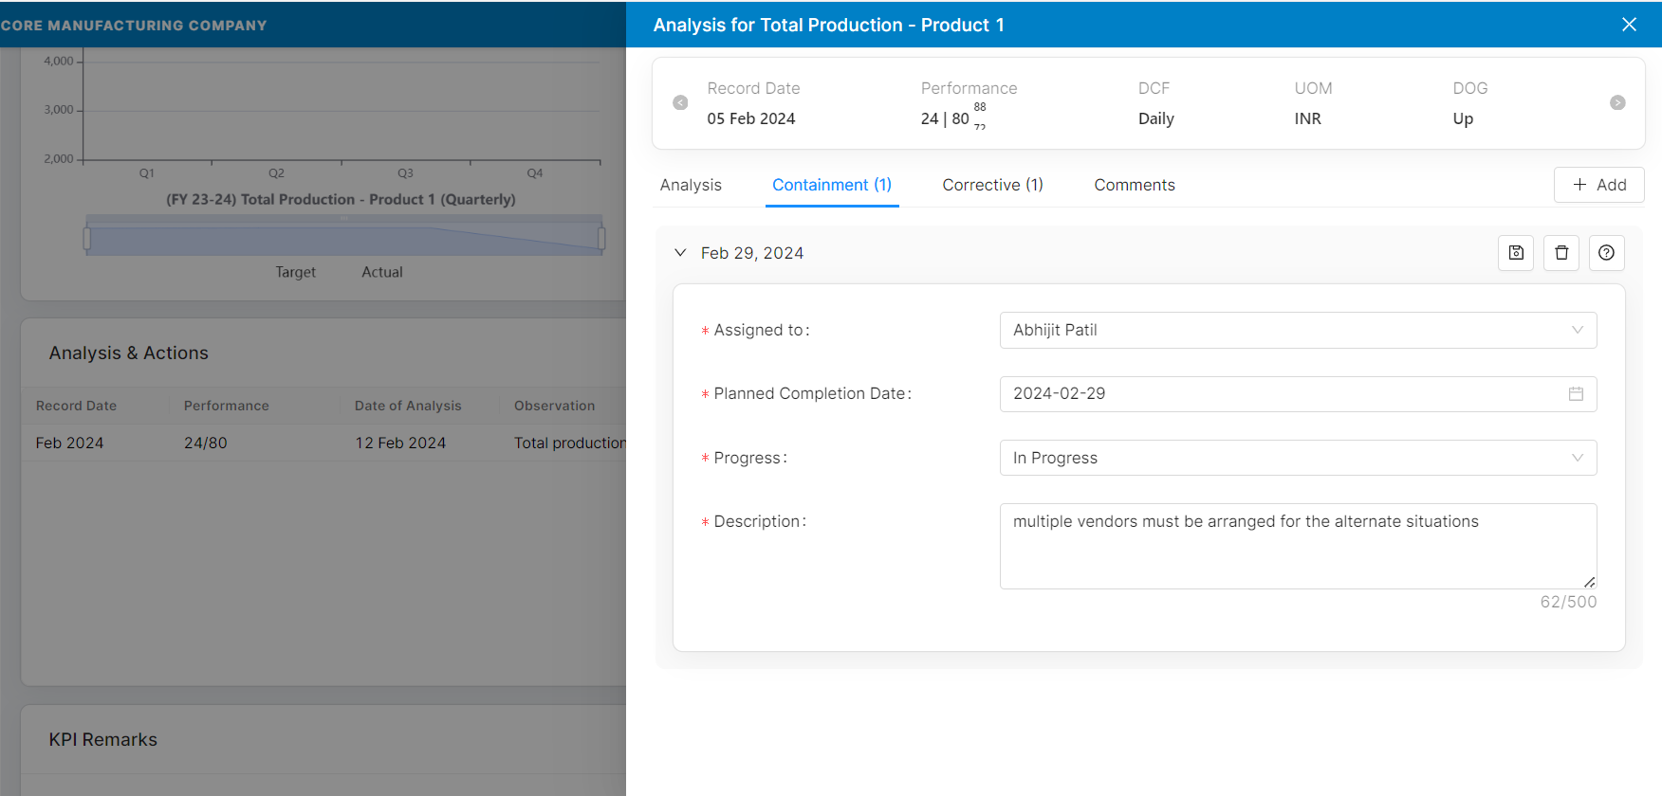The image size is (1662, 796).
Task: Click the INR UOM value
Action: (x=1308, y=118)
